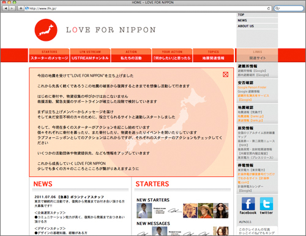Click the reload icon in address bar

pos(269,9)
